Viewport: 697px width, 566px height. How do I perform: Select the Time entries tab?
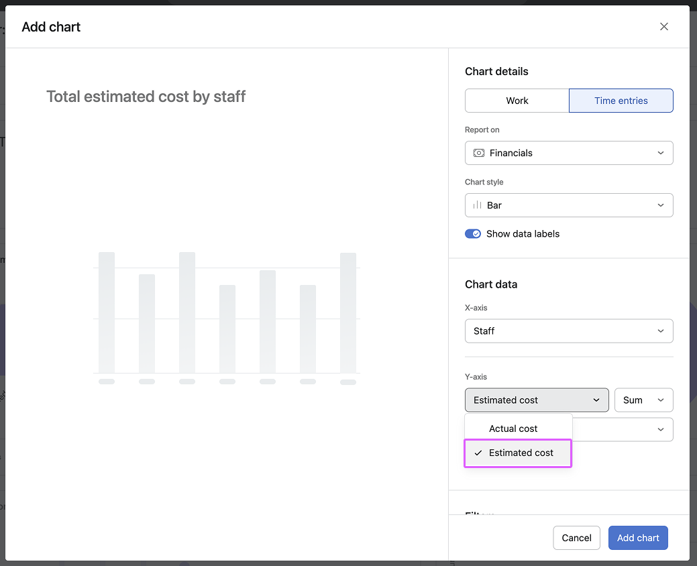pos(621,100)
